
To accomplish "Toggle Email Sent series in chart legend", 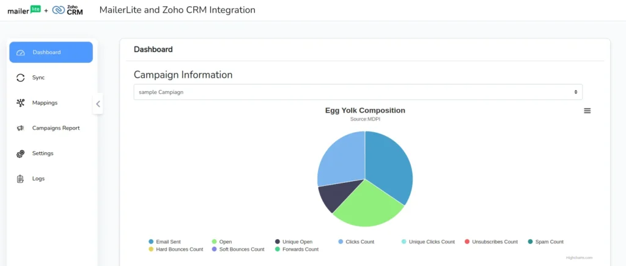I will [x=168, y=242].
